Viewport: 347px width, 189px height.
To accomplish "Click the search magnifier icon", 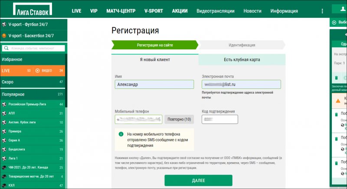I will (x=6, y=48).
